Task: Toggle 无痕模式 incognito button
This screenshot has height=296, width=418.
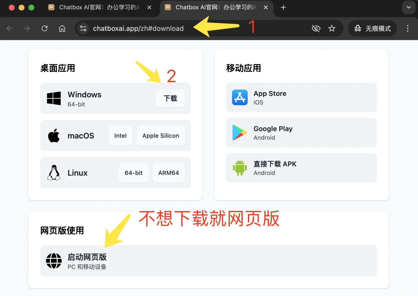Action: coord(372,29)
